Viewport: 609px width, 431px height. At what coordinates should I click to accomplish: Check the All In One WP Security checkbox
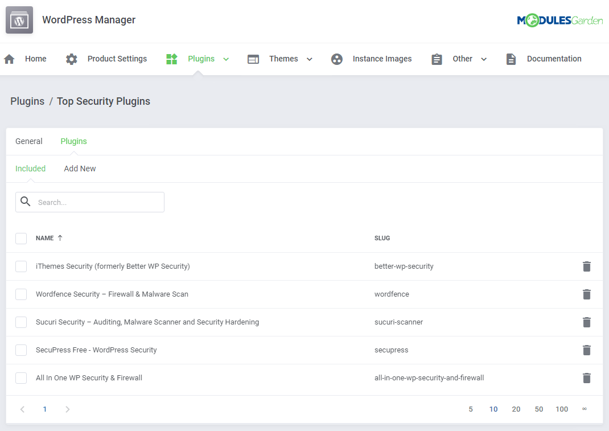coord(21,377)
